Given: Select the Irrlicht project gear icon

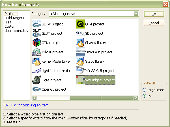Looking at the screenshot, I should 37,52.
